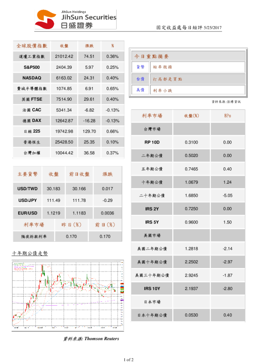
Task: Select the 111.78 previous close value
Action: (x=79, y=200)
